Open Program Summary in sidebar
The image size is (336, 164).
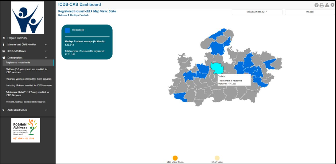pos(17,38)
